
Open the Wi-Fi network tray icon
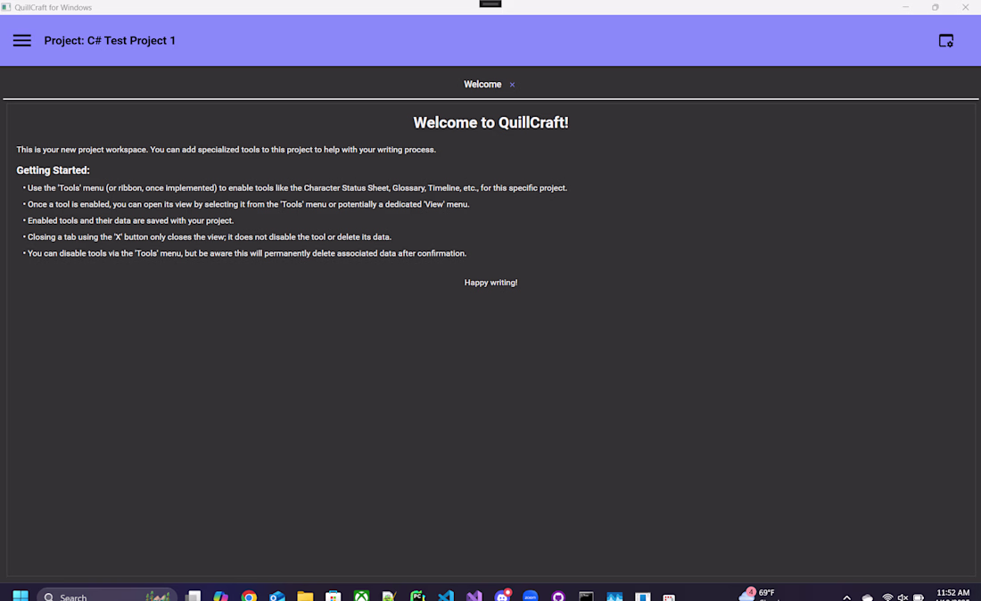[x=887, y=597]
